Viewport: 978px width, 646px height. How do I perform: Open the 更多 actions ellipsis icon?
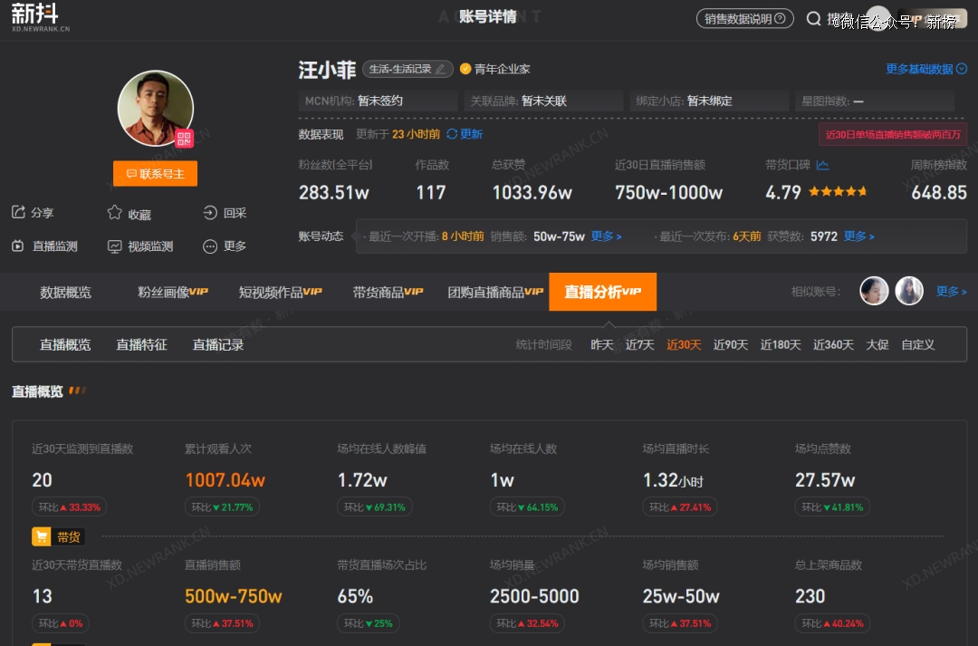click(x=210, y=246)
